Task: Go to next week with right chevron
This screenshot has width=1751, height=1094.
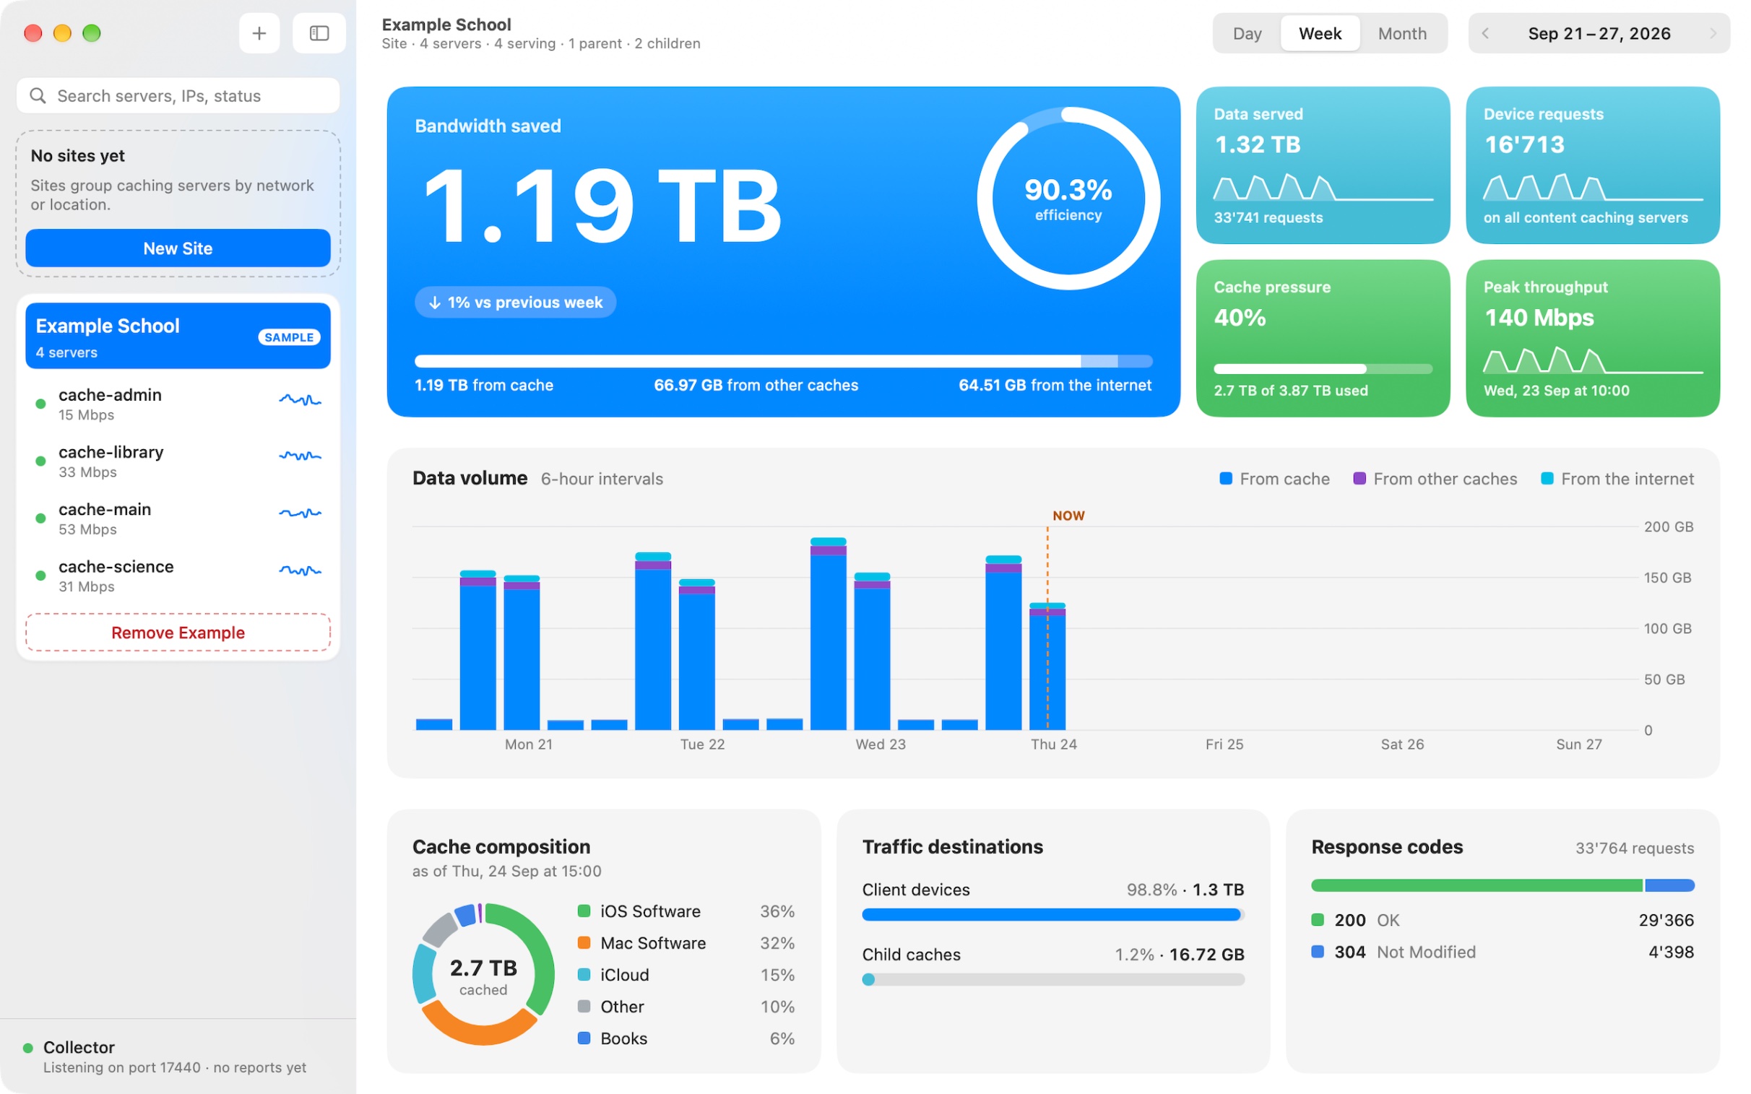Action: coord(1713,33)
